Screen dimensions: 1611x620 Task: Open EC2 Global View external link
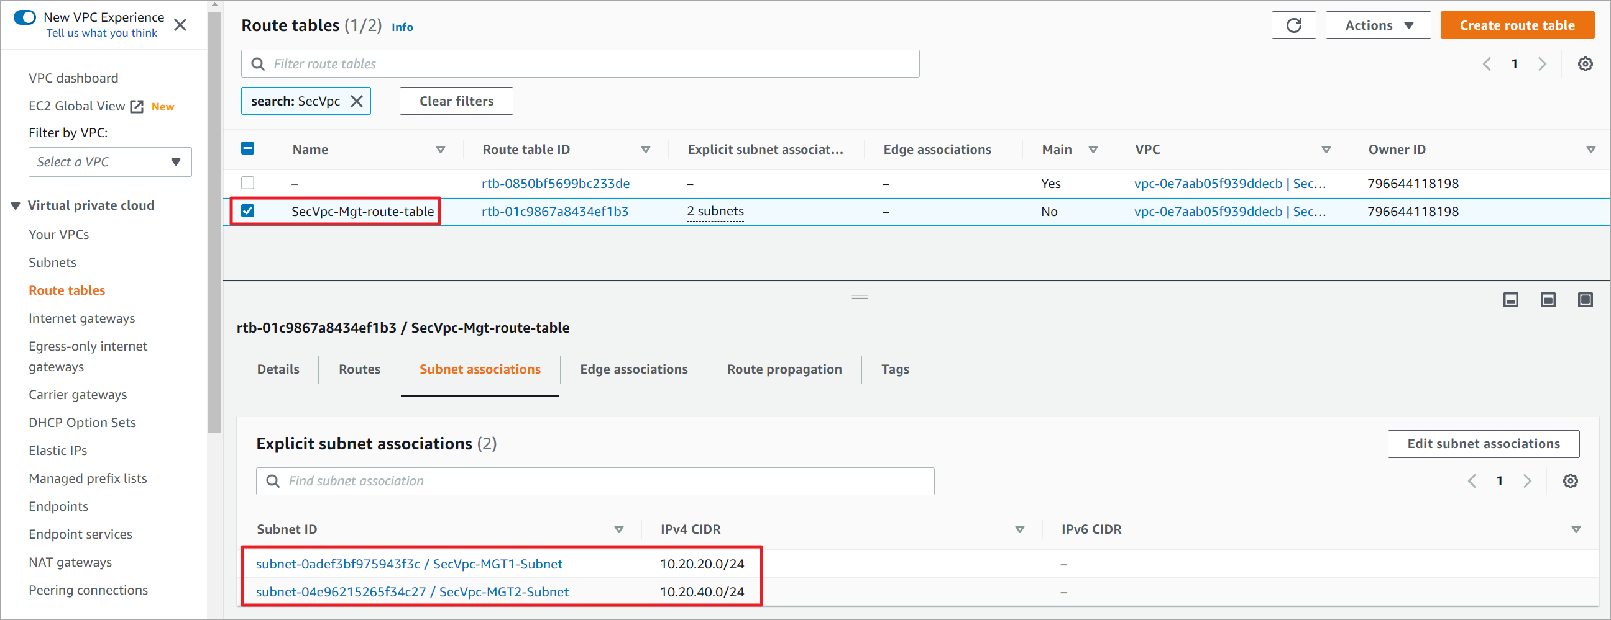pyautogui.click(x=86, y=106)
